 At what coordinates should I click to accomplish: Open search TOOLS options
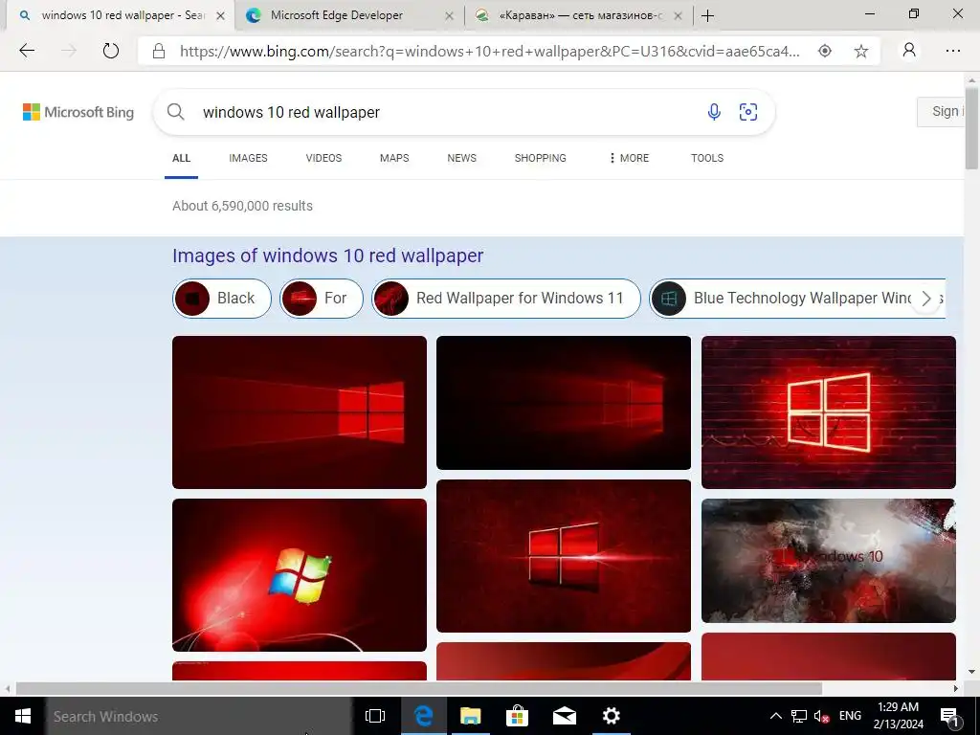[707, 158]
